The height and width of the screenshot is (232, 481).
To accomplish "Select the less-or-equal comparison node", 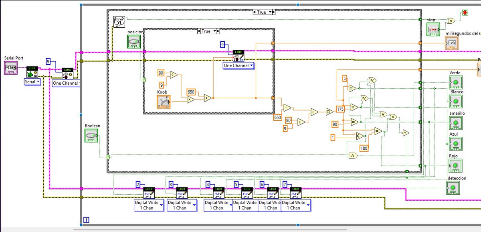I will [360, 136].
